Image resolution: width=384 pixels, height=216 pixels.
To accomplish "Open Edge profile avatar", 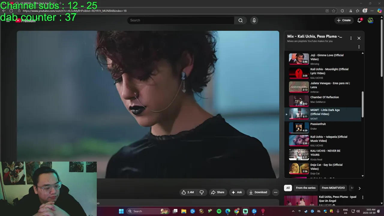I will click(x=365, y=11).
